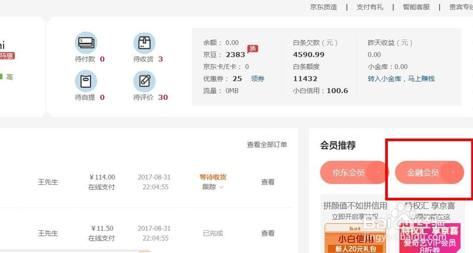The image size is (473, 253).
Task: Click the red 换 exchange badge
Action: (253, 49)
